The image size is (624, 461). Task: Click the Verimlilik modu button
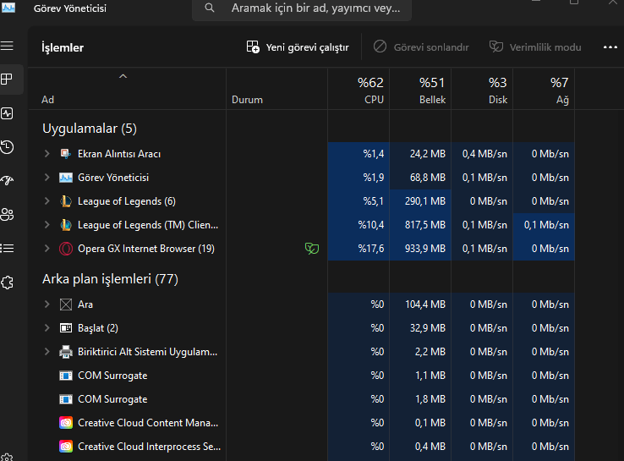point(535,47)
